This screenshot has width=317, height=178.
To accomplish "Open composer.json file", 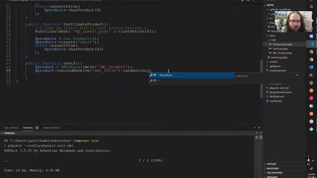I will [277, 70].
